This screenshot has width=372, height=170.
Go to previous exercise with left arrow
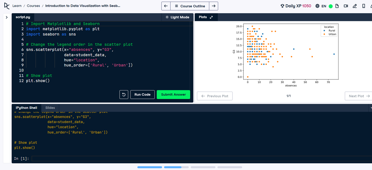tap(166, 6)
